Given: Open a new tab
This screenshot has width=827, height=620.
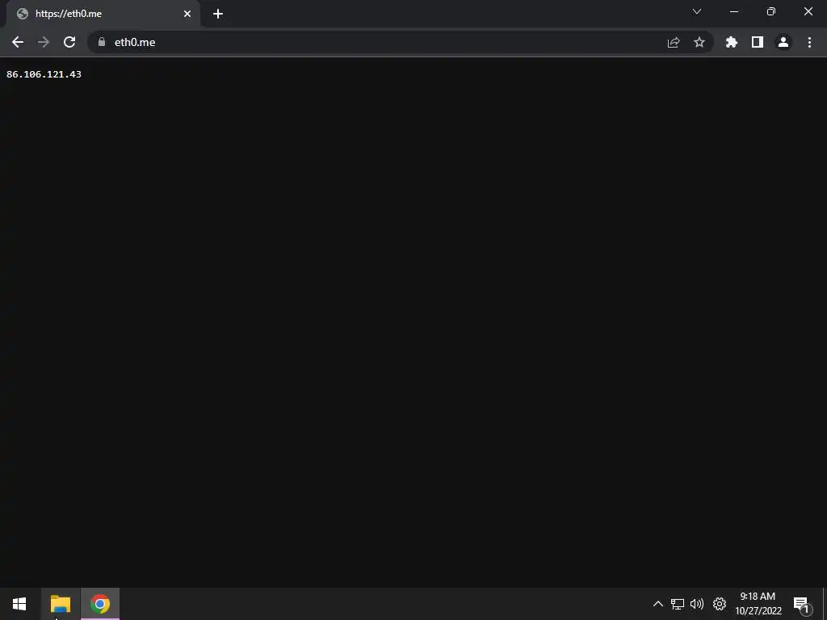Looking at the screenshot, I should [x=218, y=14].
